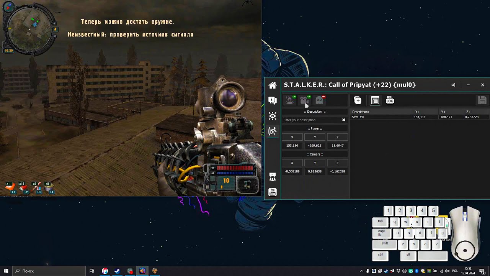This screenshot has width=490, height=276.
Task: Select the teleport running-man sidebar icon
Action: point(273,131)
